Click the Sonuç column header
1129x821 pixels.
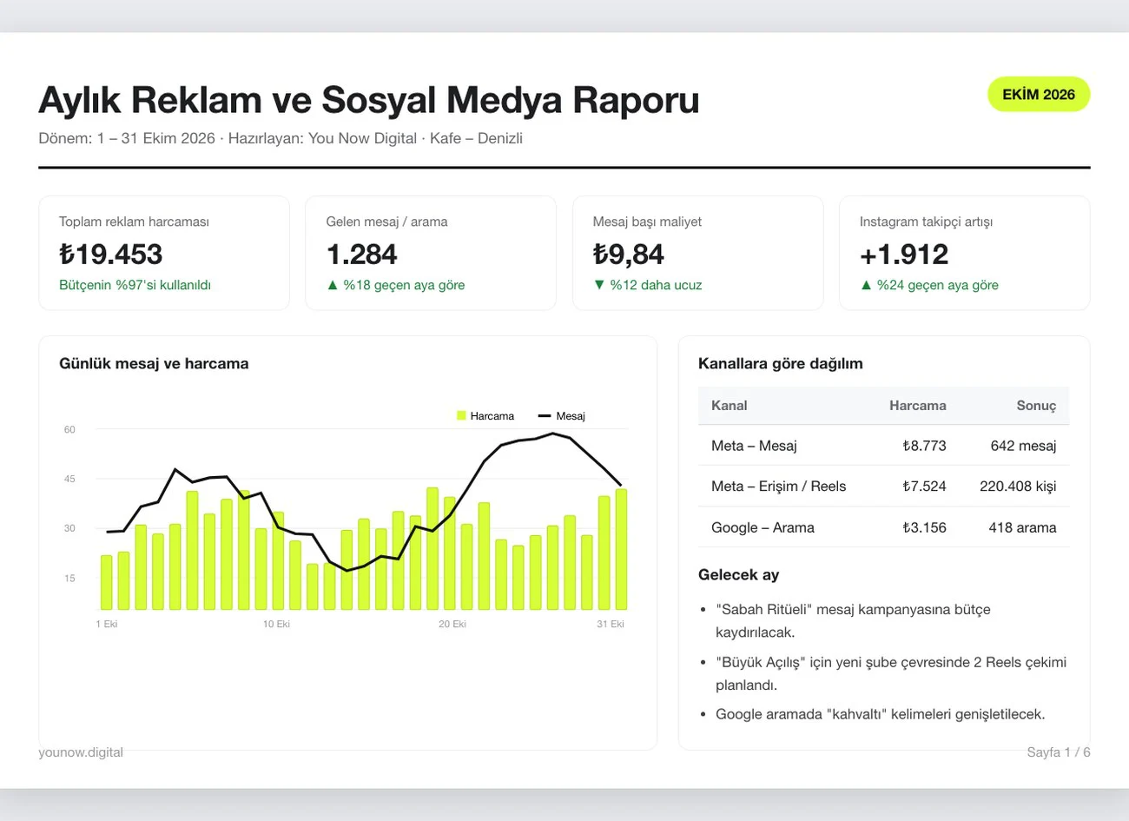pyautogui.click(x=1037, y=406)
